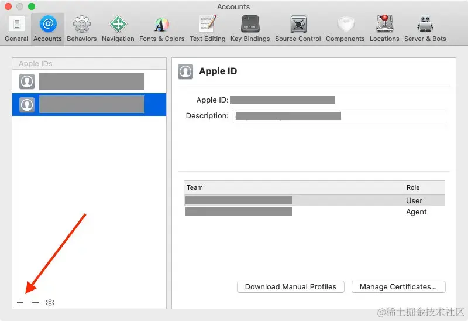Viewport: 468px width, 321px height.
Task: Switch to Locations preferences
Action: click(x=384, y=29)
